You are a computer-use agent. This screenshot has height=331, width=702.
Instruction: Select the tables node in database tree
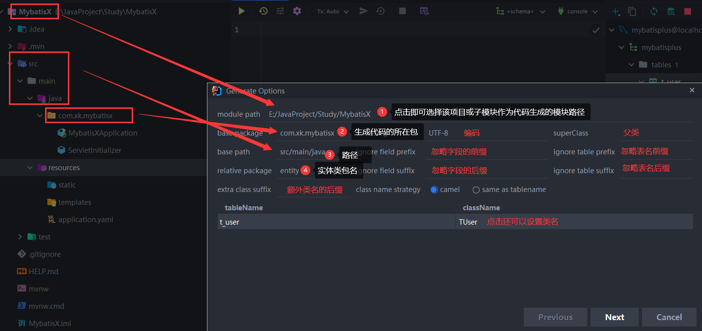click(661, 64)
